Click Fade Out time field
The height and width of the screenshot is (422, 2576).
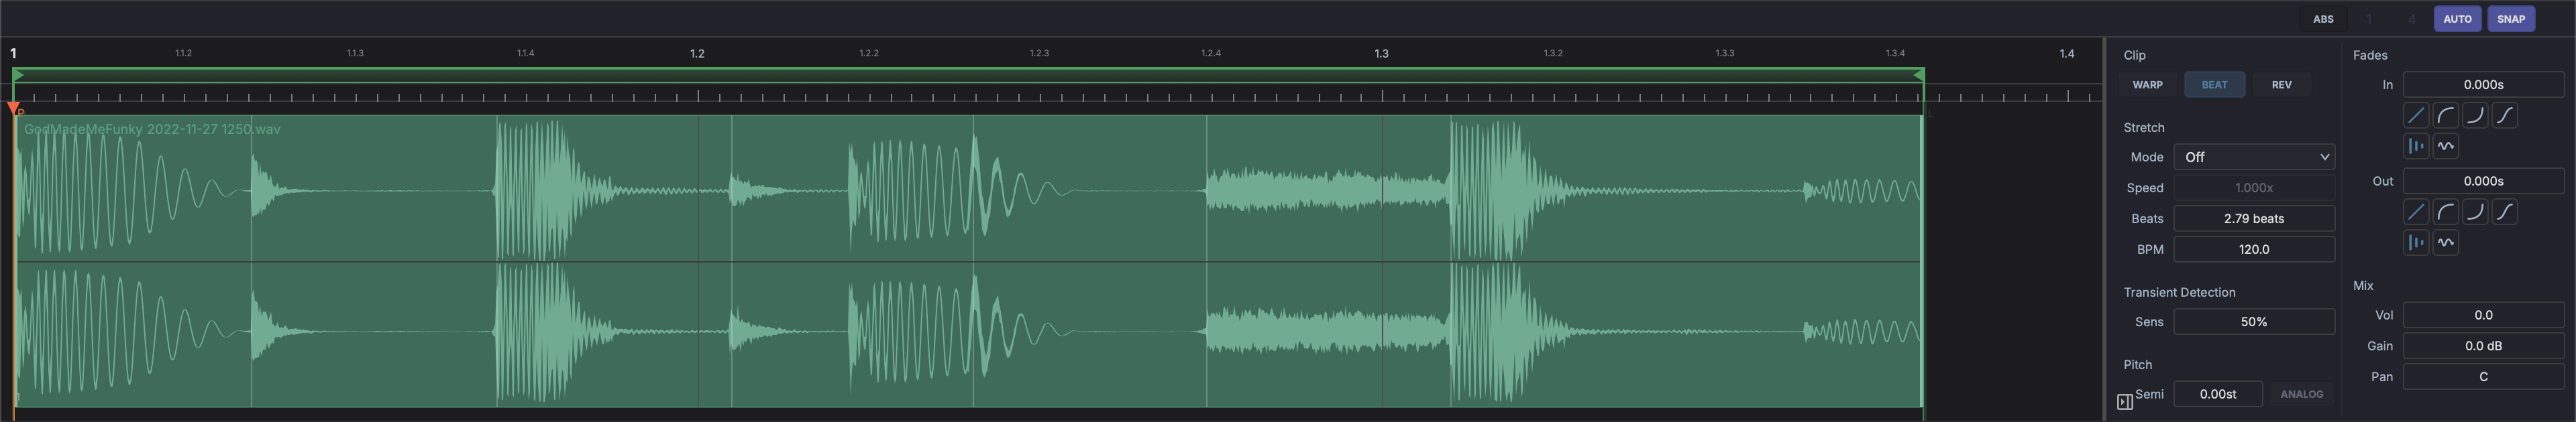(x=2484, y=182)
